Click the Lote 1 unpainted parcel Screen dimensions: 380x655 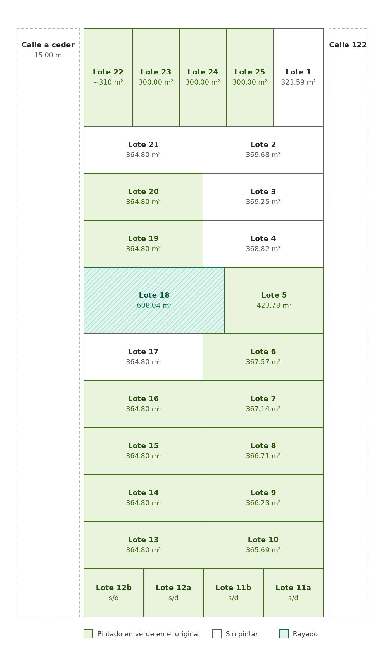(298, 77)
